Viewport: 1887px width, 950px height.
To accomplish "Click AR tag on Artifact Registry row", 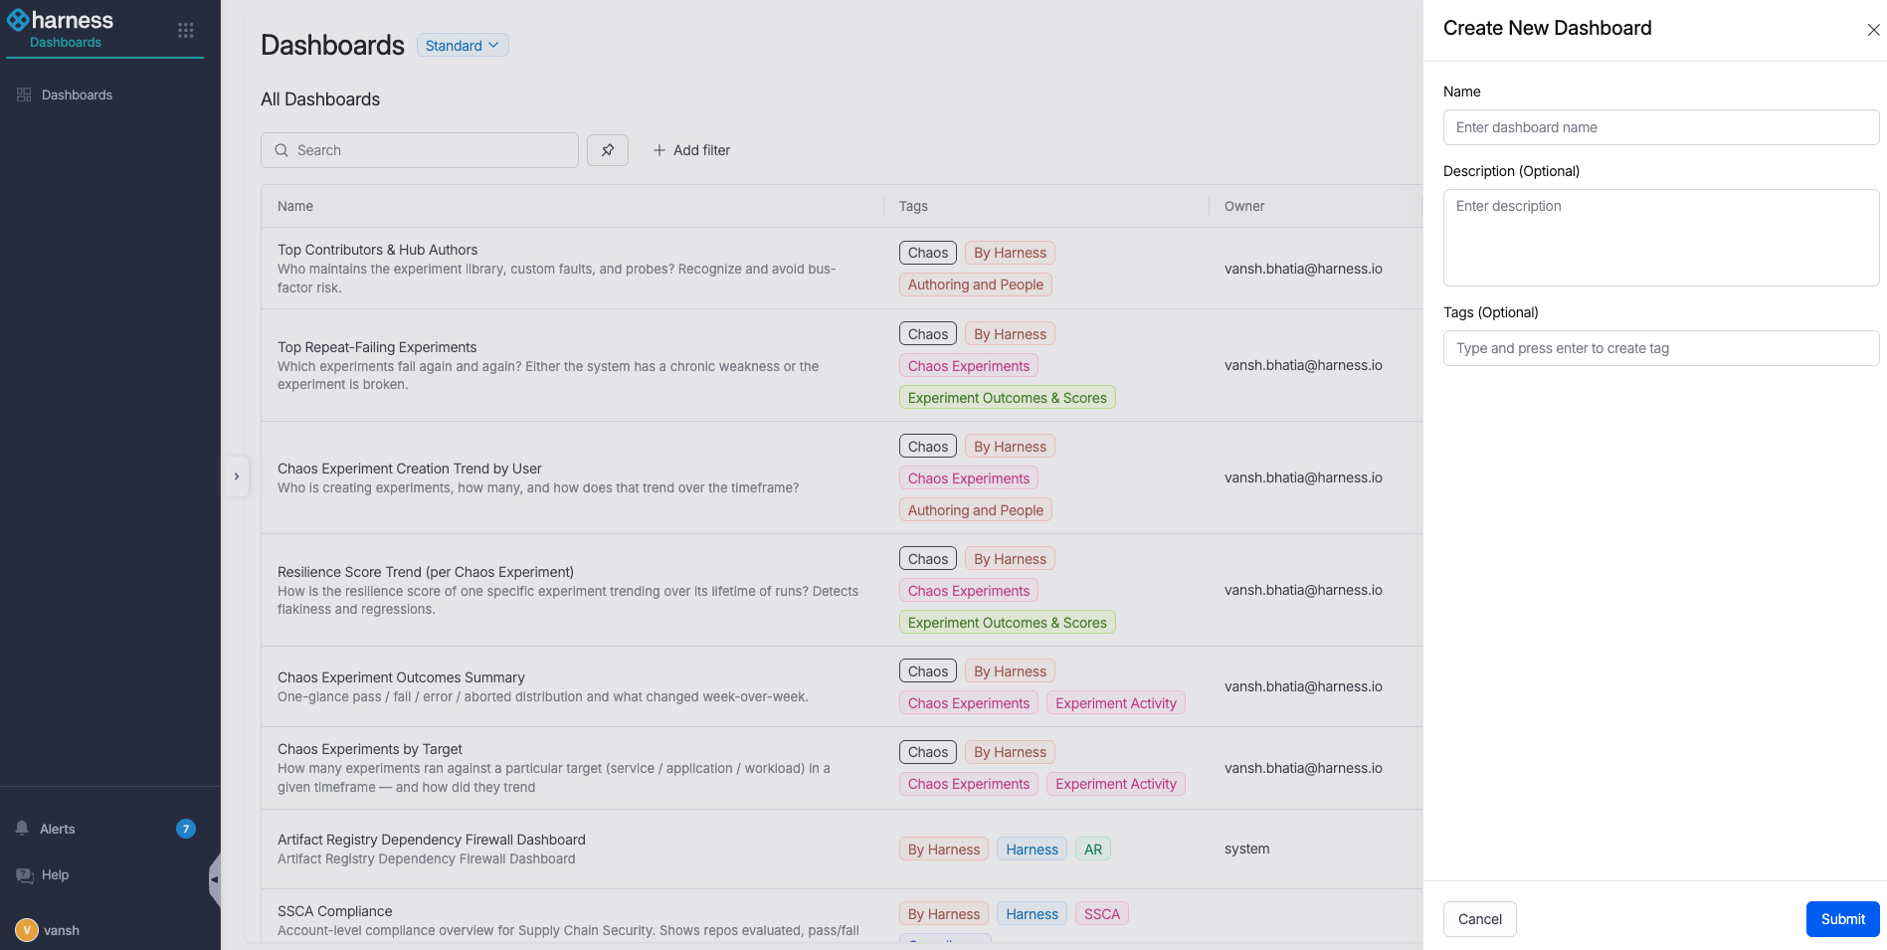I will click(1093, 850).
